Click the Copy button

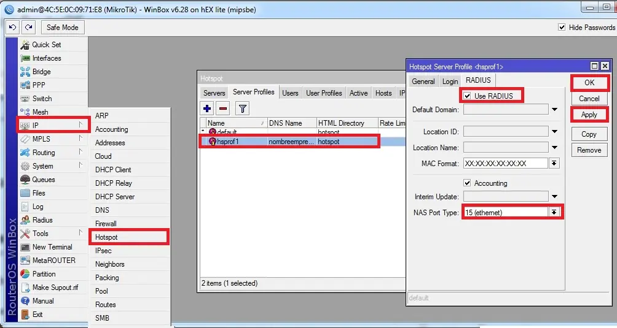tap(589, 134)
